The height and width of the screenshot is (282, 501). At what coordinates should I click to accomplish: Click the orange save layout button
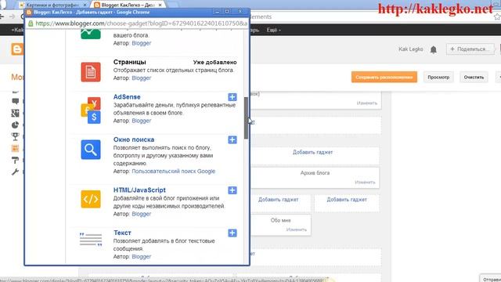pos(384,77)
